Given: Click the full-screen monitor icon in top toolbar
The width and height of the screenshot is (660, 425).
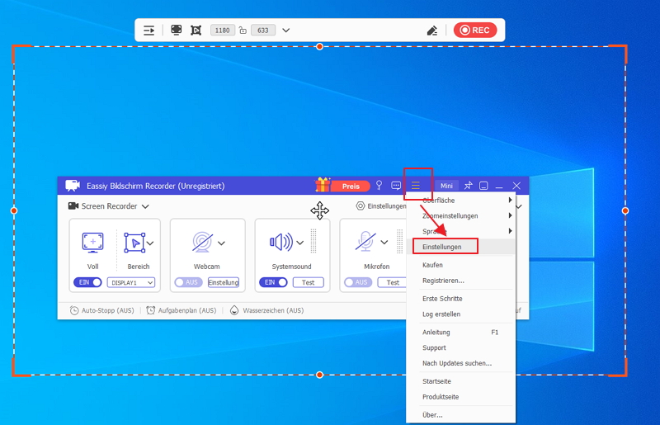Looking at the screenshot, I should click(176, 30).
